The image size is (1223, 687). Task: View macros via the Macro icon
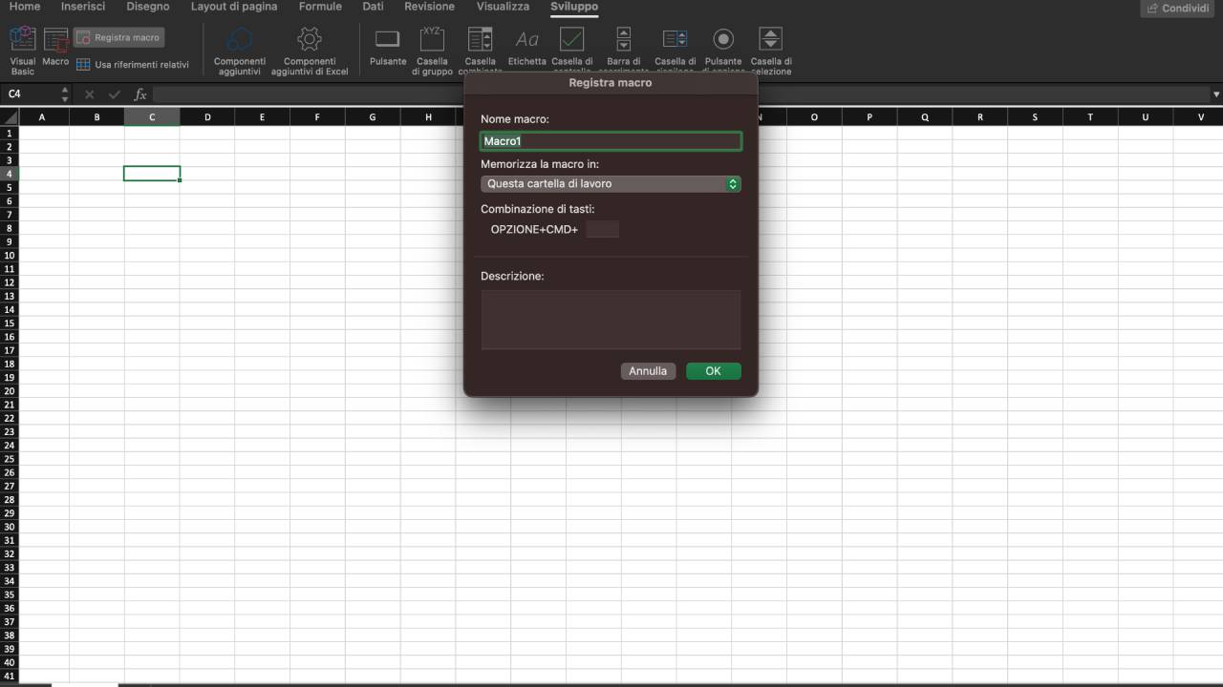tap(55, 46)
